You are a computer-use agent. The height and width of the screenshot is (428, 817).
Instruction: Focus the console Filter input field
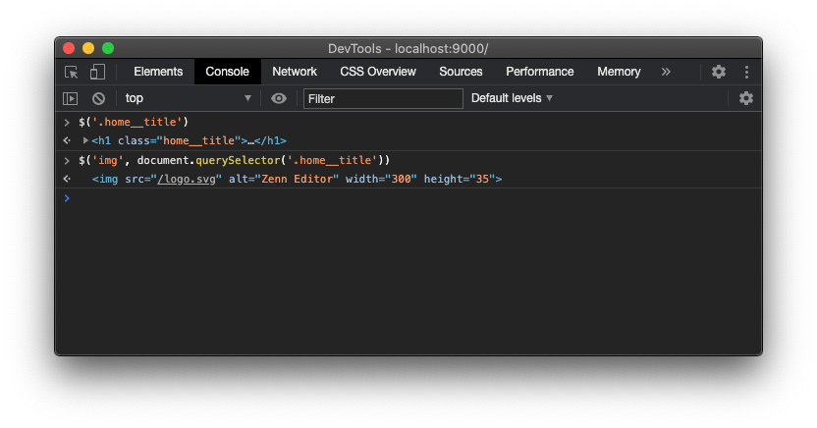tap(383, 98)
